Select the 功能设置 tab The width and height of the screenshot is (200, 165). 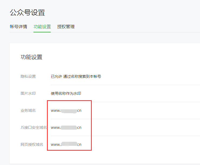click(x=42, y=27)
